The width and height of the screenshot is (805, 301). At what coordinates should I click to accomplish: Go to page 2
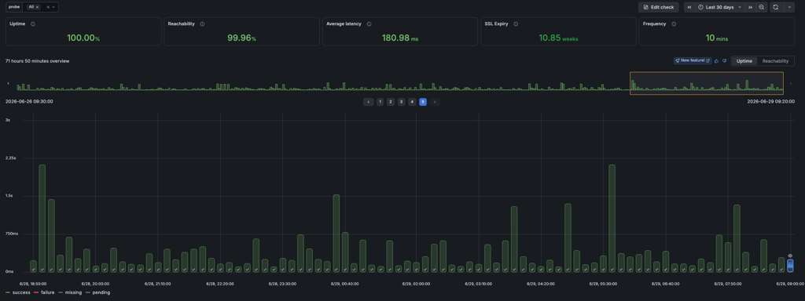(391, 102)
